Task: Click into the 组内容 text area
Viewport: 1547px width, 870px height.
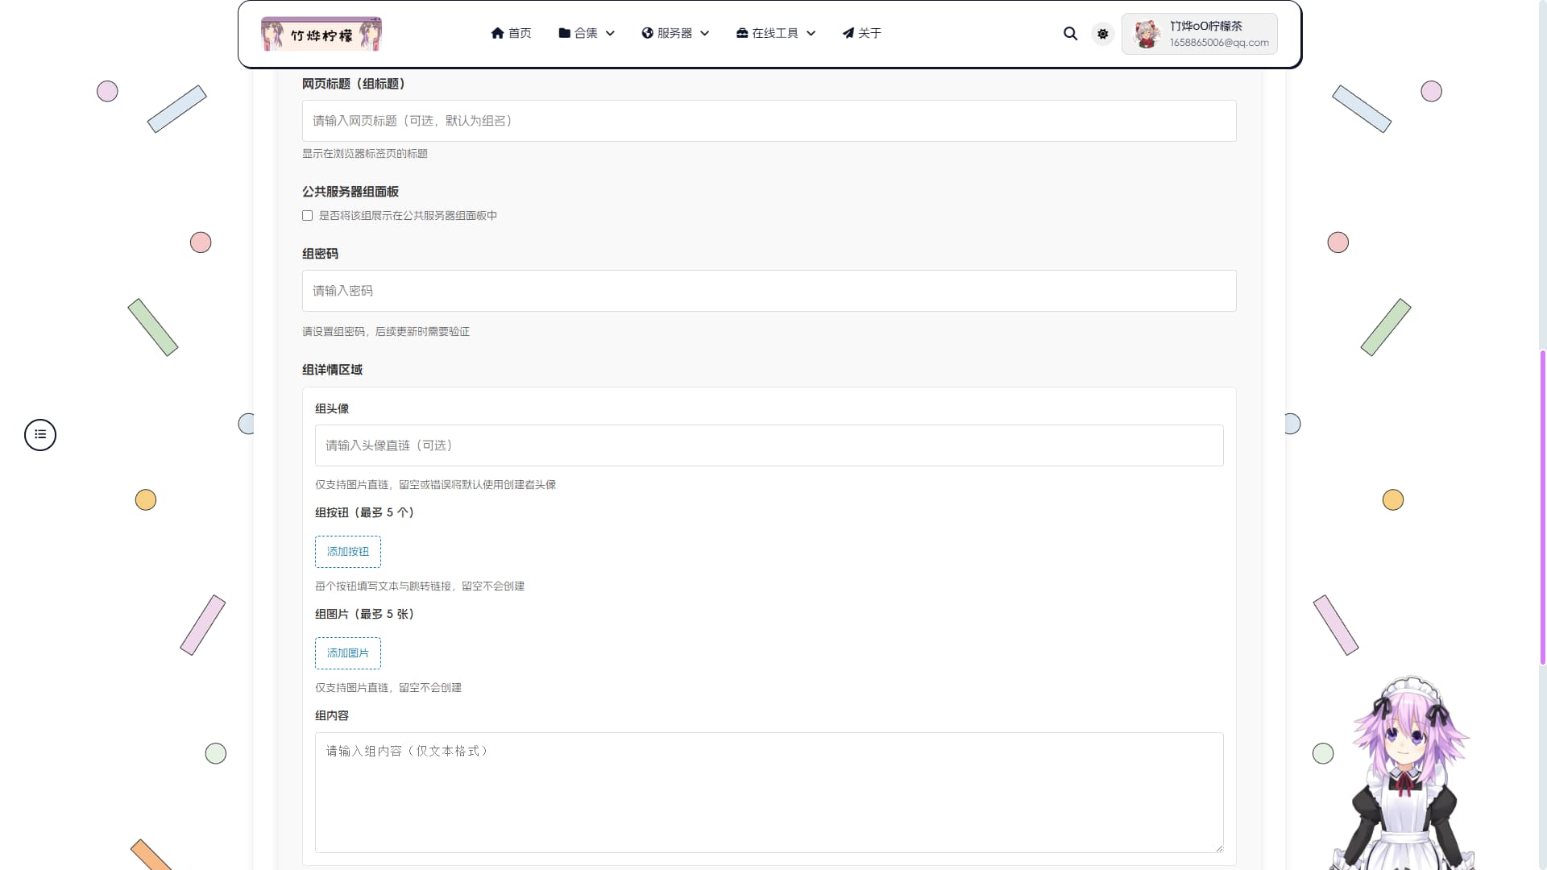Action: 769,792
